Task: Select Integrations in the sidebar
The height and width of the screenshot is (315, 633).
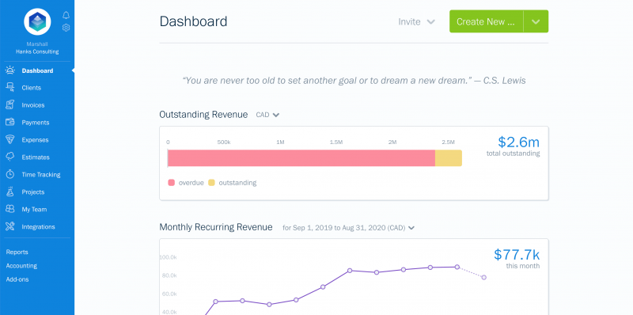Action: [x=37, y=227]
